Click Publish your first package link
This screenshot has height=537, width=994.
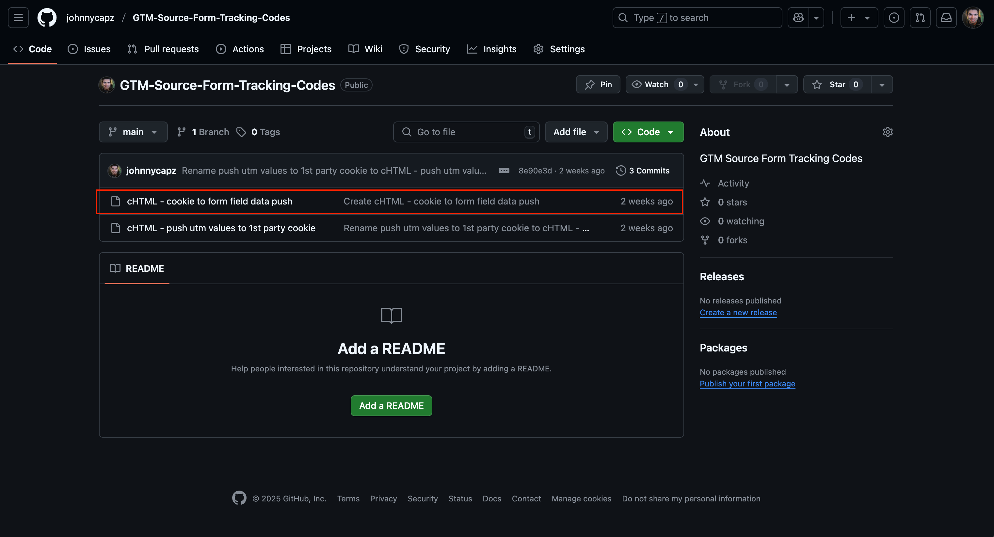tap(747, 383)
